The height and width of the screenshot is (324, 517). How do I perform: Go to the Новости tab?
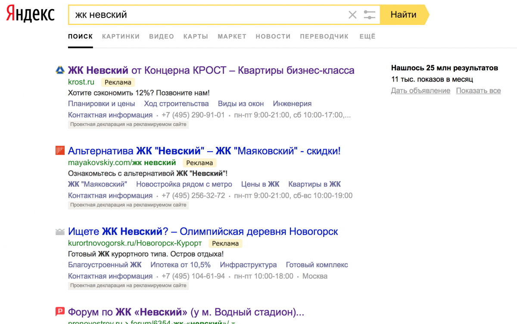point(273,37)
